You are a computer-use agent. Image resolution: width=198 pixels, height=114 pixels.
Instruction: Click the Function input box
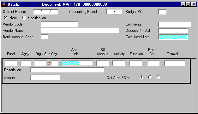136,63
